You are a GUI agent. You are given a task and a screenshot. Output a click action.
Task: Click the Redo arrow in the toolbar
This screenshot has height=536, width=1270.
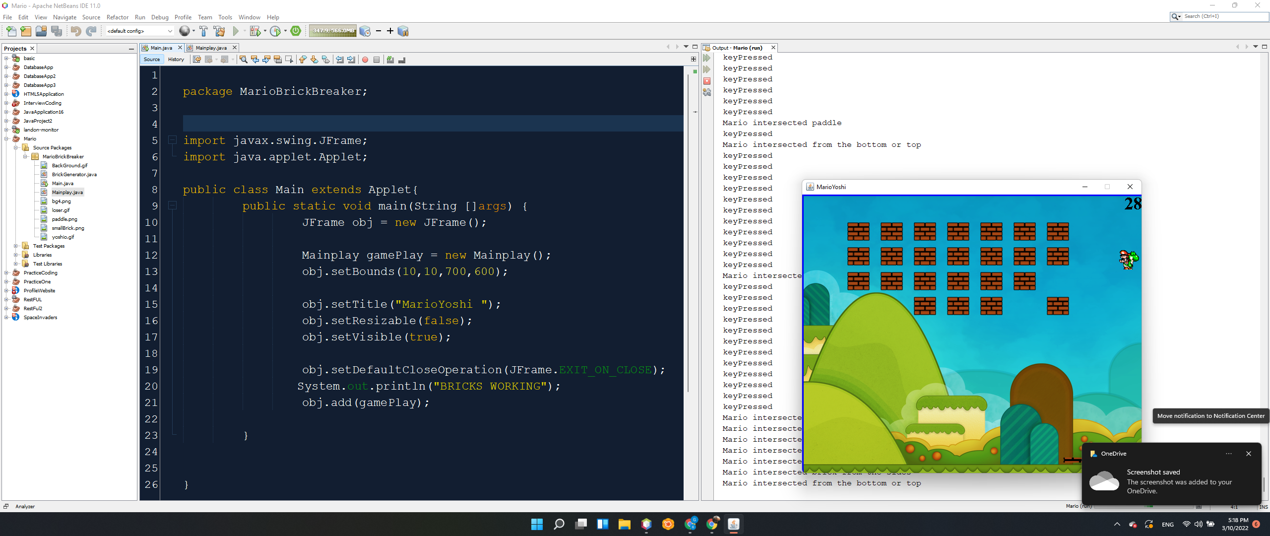click(91, 31)
